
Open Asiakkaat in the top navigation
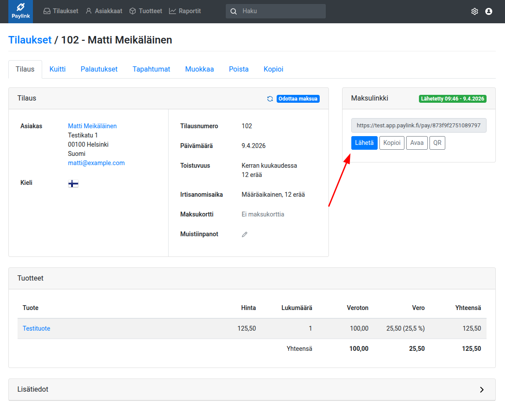click(104, 11)
